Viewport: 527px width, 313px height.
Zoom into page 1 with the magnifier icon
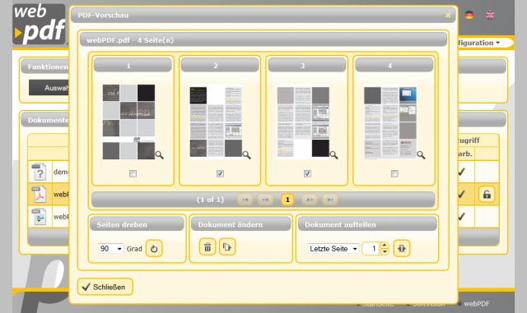[159, 155]
